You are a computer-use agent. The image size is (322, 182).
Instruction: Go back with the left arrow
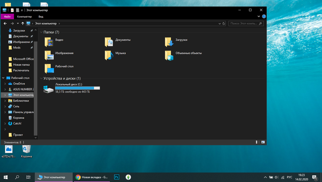point(5,23)
